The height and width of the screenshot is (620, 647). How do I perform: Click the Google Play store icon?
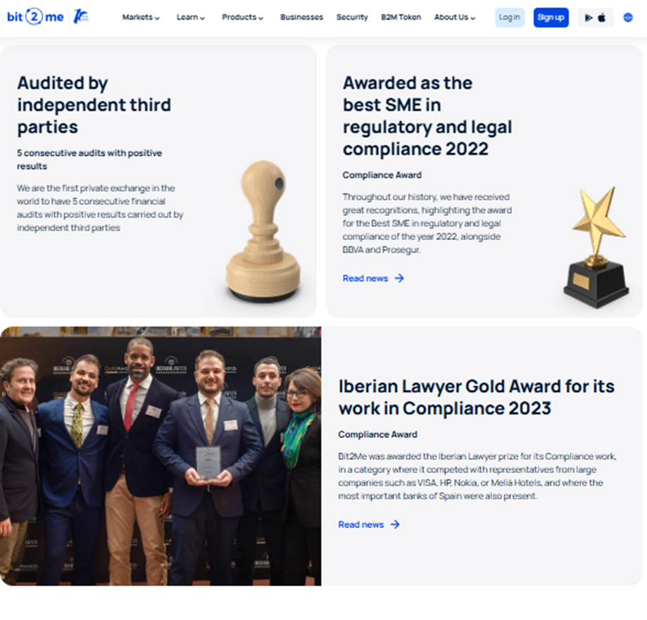click(589, 18)
